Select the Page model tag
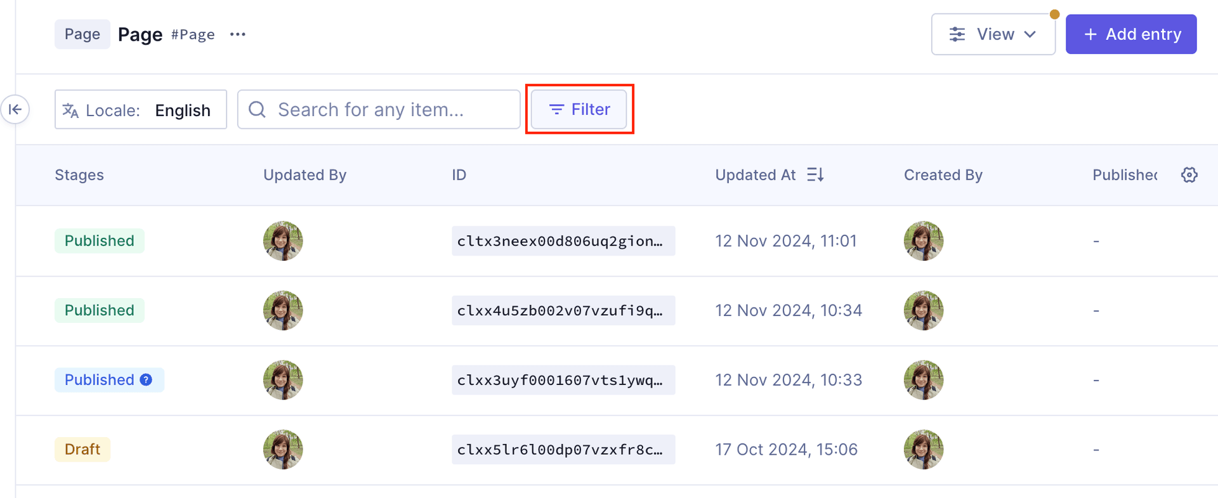Viewport: 1218px width, 498px height. (82, 34)
